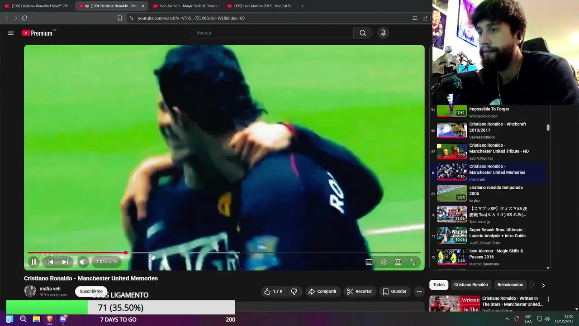Open the cast/screen icon in address bar
The height and width of the screenshot is (326, 579).
[x=415, y=18]
